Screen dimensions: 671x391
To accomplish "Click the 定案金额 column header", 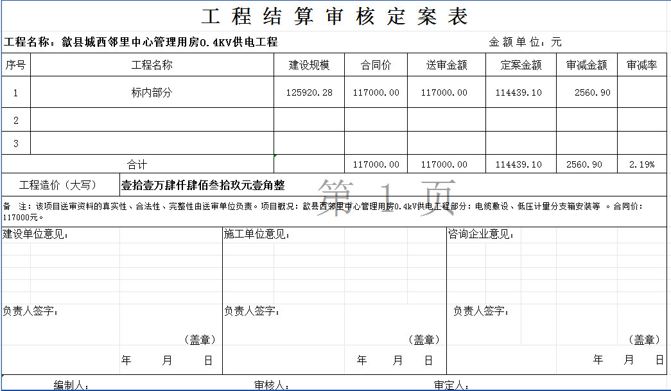I will (x=521, y=65).
